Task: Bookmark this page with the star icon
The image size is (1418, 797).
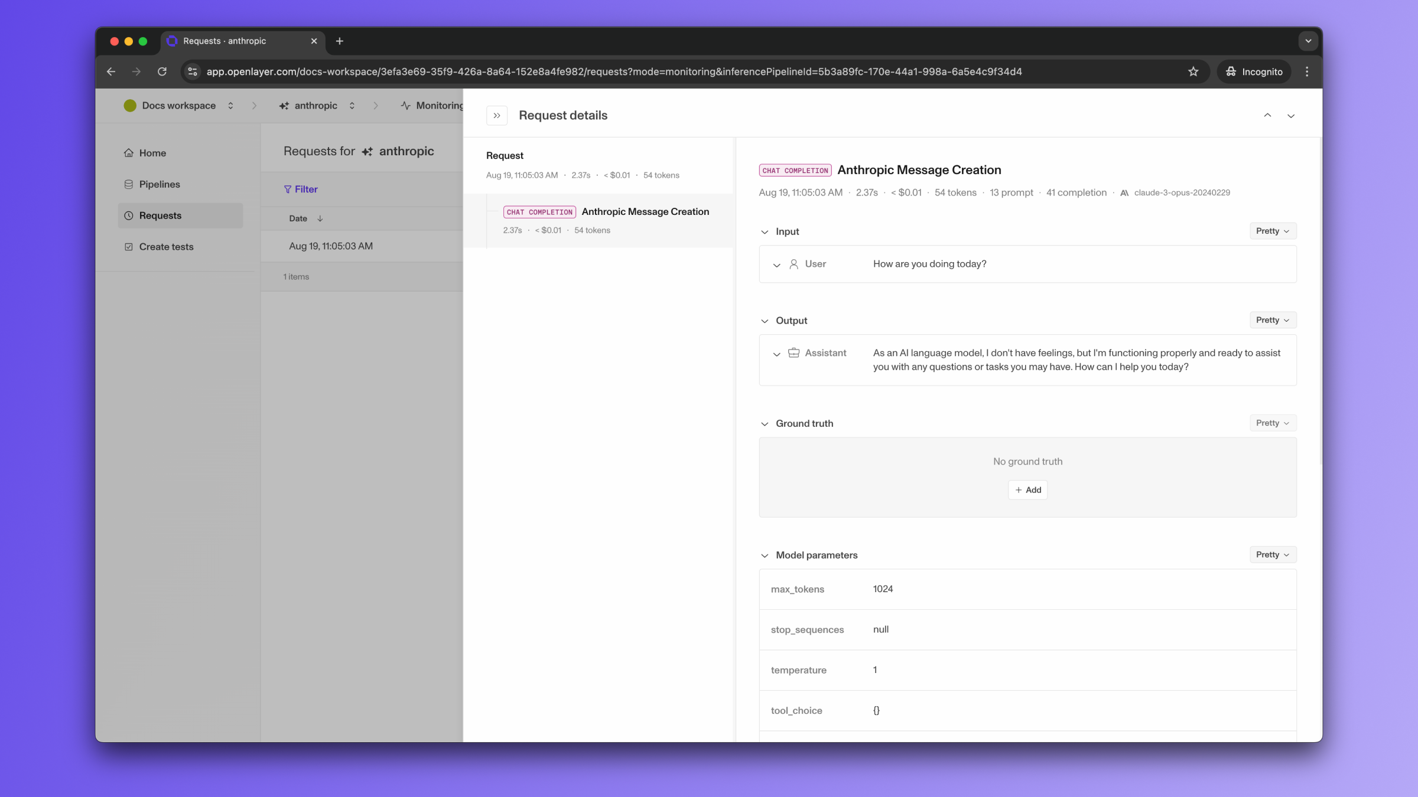Action: point(1193,71)
